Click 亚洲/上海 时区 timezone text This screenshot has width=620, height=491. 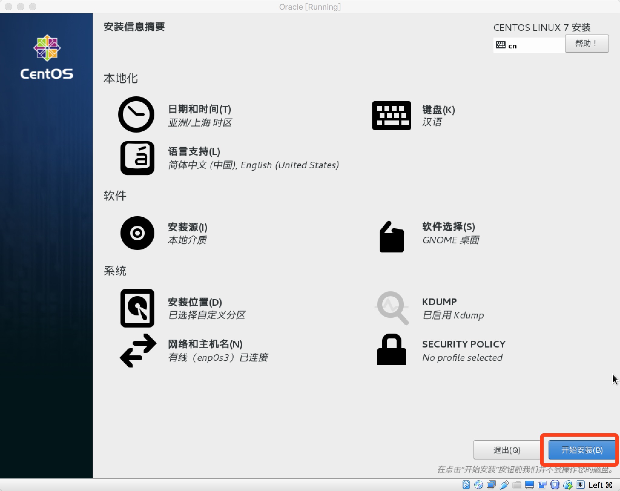coord(200,122)
